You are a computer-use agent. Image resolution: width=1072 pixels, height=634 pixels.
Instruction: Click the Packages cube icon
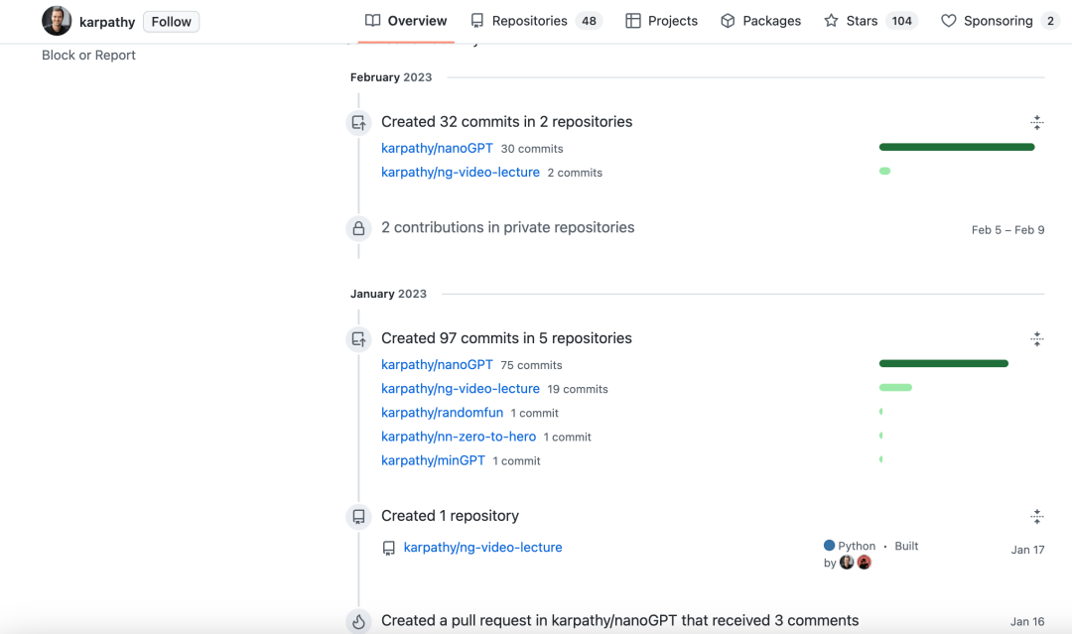(x=728, y=21)
